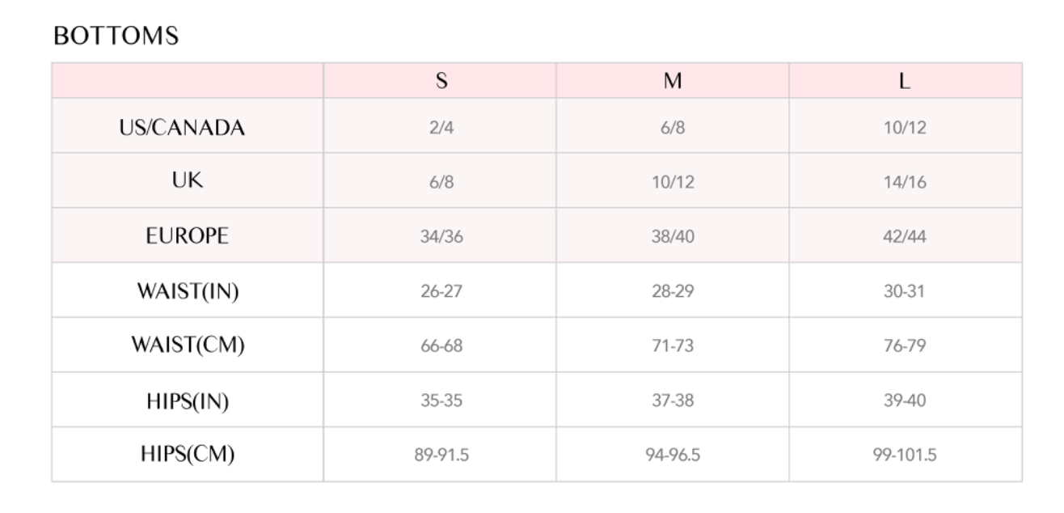Screen dimensions: 1064x513
Task: Click the 42/44 Europe size cell
Action: pyautogui.click(x=905, y=237)
